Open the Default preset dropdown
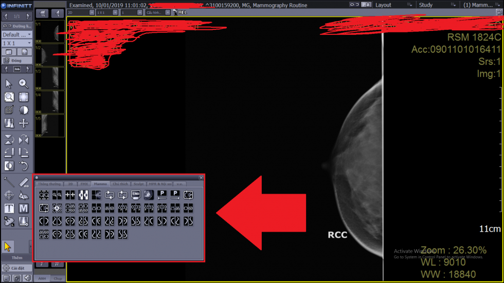Viewport: 504px width, 283px height. point(17,34)
